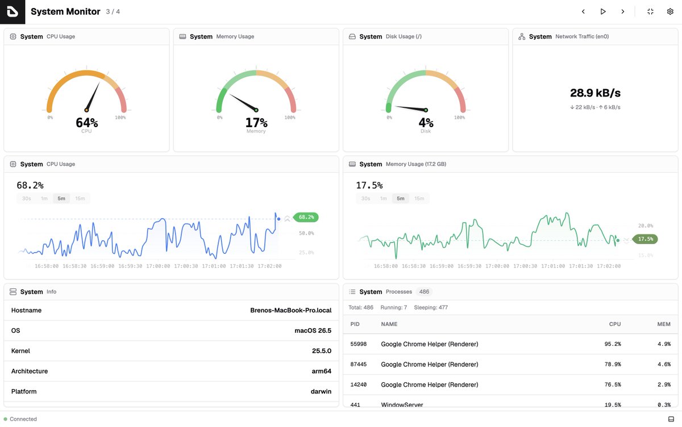Screen dimensions: 682x427
Task: Click memory icon in Memory Usage gauge header
Action: point(182,36)
